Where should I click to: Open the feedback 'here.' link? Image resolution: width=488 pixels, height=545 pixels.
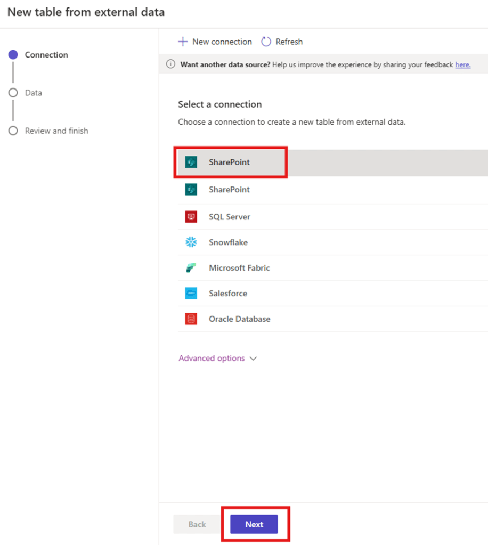[x=462, y=64]
